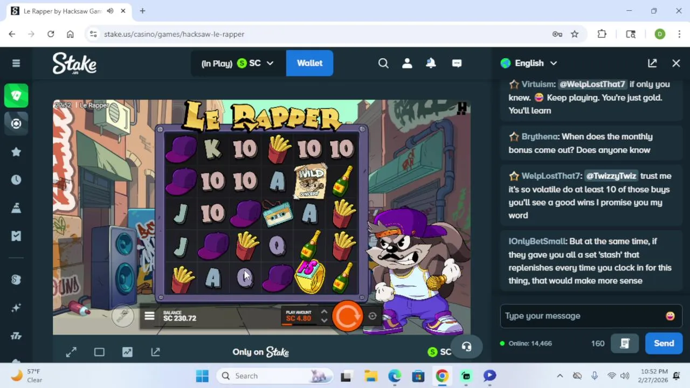Decrease the play amount with the down arrow
The image size is (690, 388).
[x=324, y=320]
